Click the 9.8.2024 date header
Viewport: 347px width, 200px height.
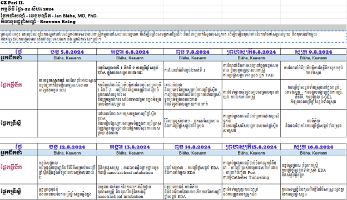click(313, 52)
